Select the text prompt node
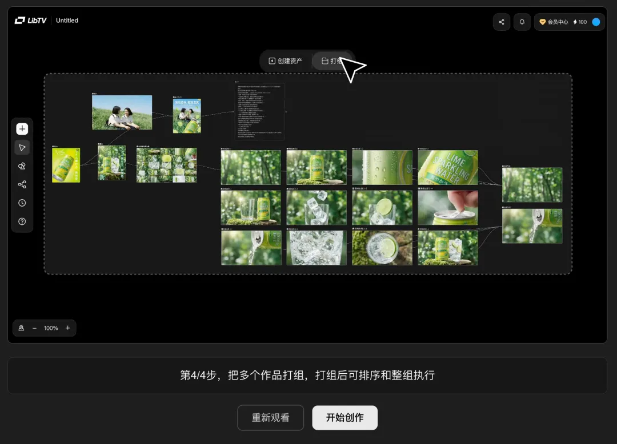 point(260,111)
